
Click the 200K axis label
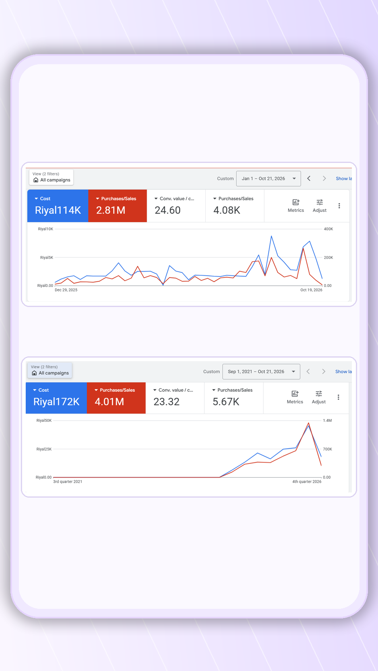[x=328, y=258]
